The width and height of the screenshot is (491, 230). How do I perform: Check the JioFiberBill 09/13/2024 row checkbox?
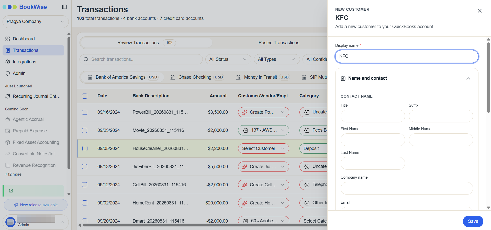[x=85, y=167]
